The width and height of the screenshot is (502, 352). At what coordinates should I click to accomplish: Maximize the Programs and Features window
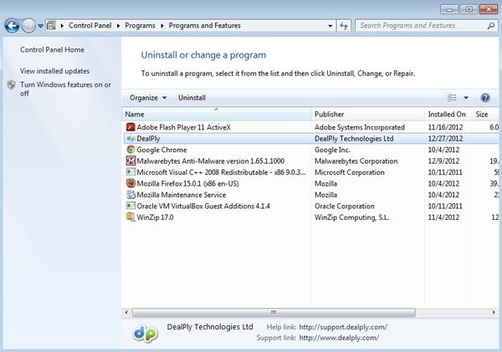tap(469, 9)
